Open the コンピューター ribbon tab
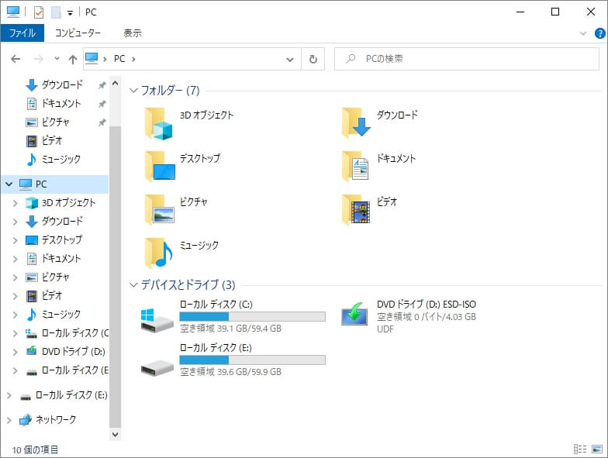 coord(78,33)
